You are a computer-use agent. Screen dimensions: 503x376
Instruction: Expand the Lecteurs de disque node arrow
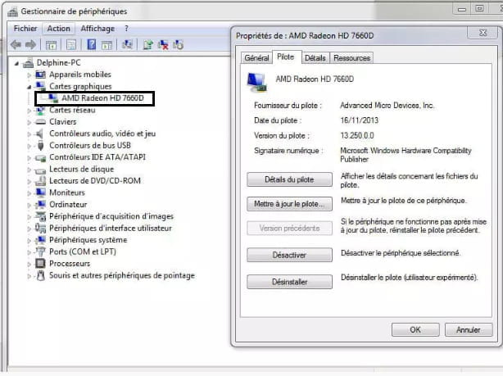[x=29, y=170]
